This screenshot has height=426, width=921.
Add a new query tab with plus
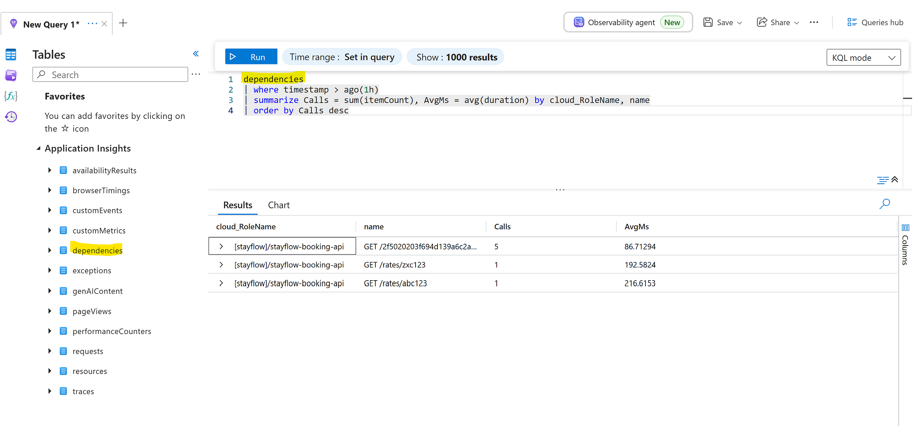click(x=123, y=23)
